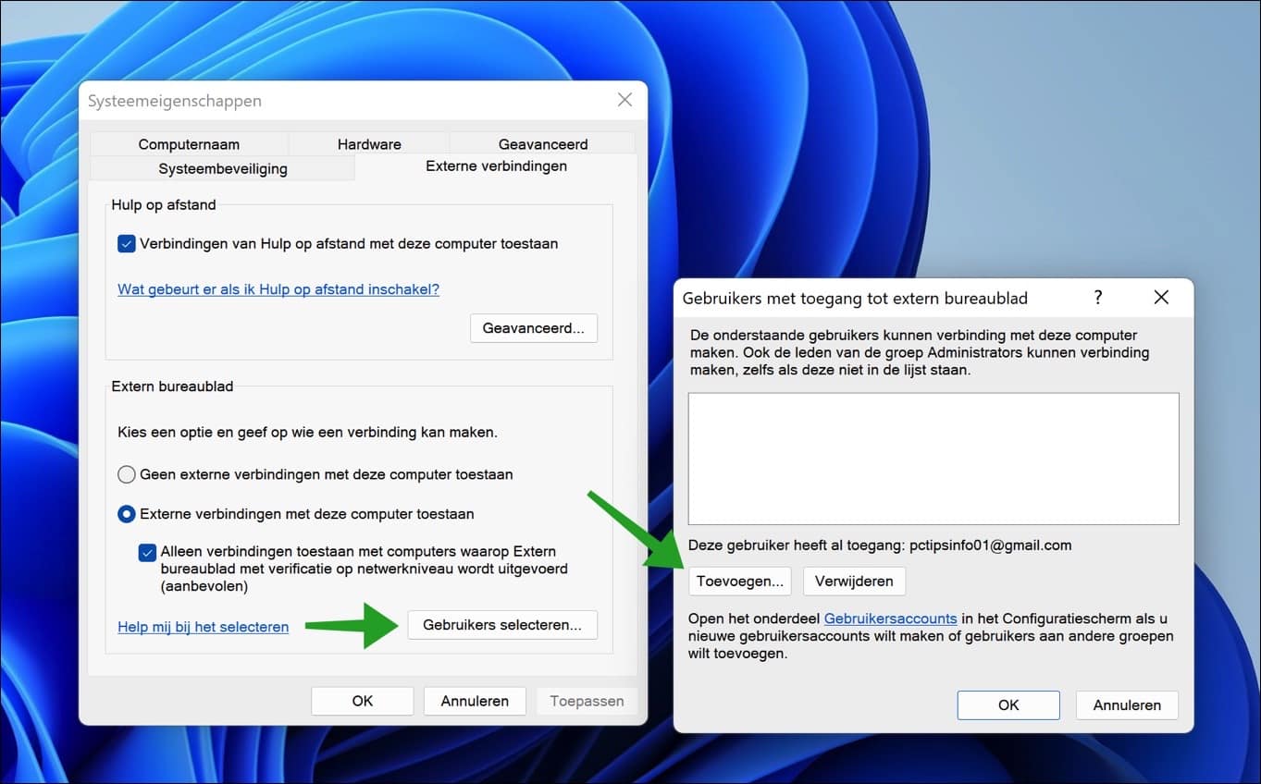
Task: Confirm with OK in the Gebruikers dialog
Action: coord(1008,704)
